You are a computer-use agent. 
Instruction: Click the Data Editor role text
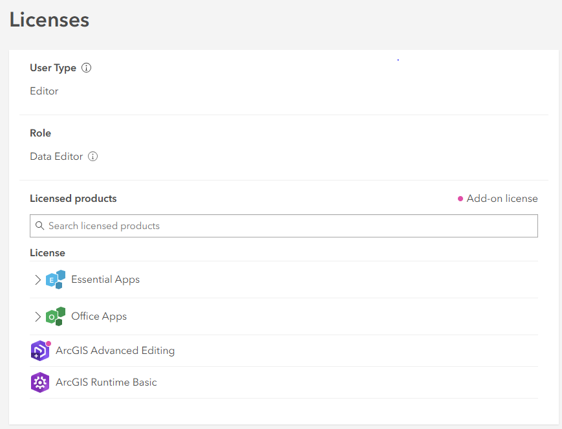coord(56,157)
